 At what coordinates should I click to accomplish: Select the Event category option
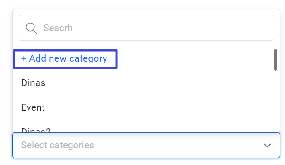[x=33, y=107]
